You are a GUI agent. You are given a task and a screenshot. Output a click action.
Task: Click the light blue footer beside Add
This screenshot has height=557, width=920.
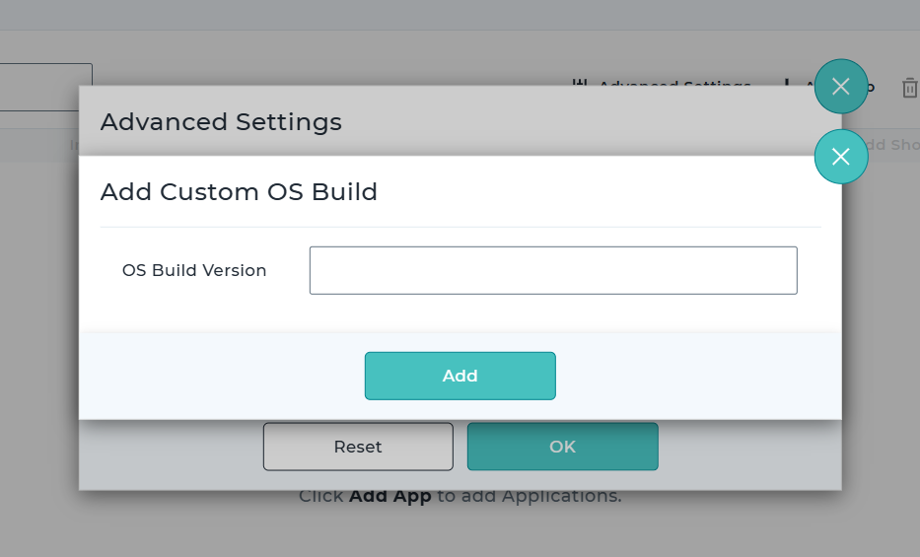pyautogui.click(x=690, y=376)
